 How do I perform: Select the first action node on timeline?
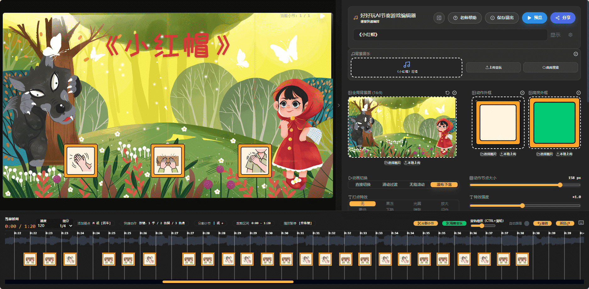pos(30,259)
